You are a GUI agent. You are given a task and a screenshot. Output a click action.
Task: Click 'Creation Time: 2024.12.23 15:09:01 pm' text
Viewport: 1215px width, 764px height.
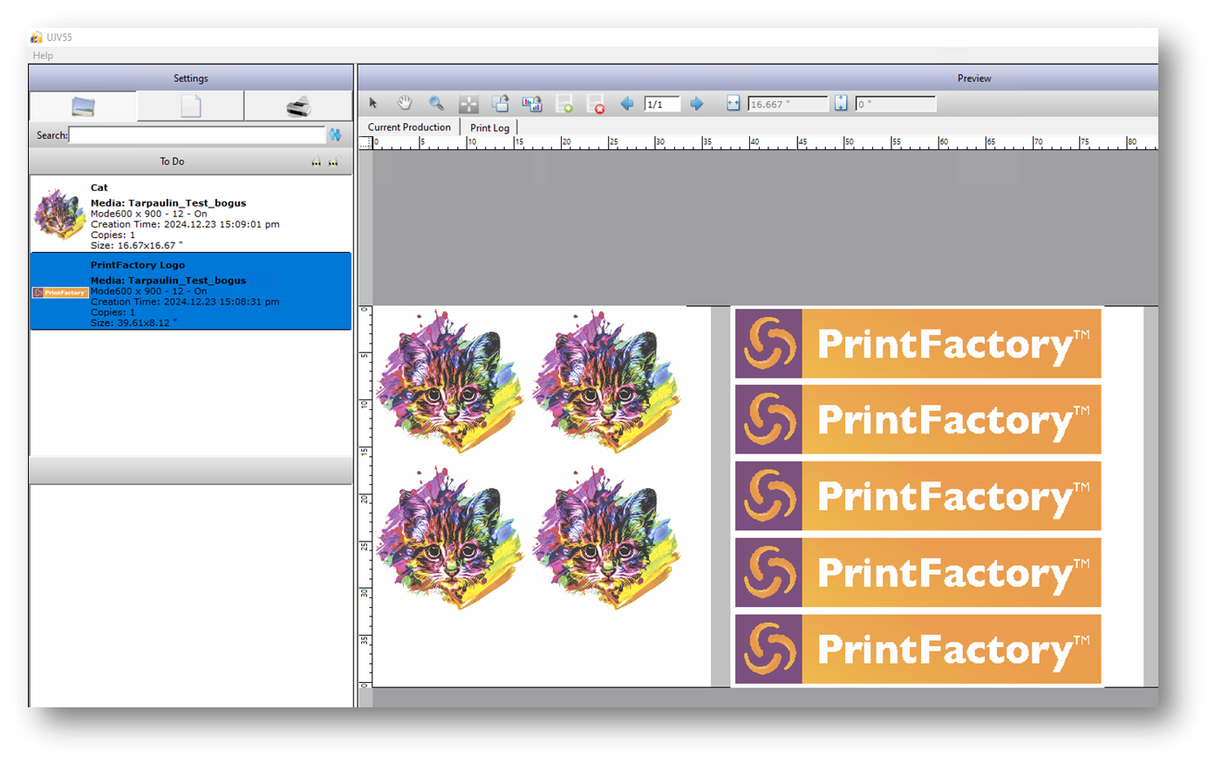pyautogui.click(x=185, y=224)
